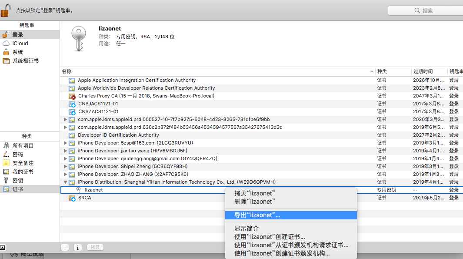The image size is (463, 259).
Task: Sort list by 名称 column header
Action: click(218, 71)
